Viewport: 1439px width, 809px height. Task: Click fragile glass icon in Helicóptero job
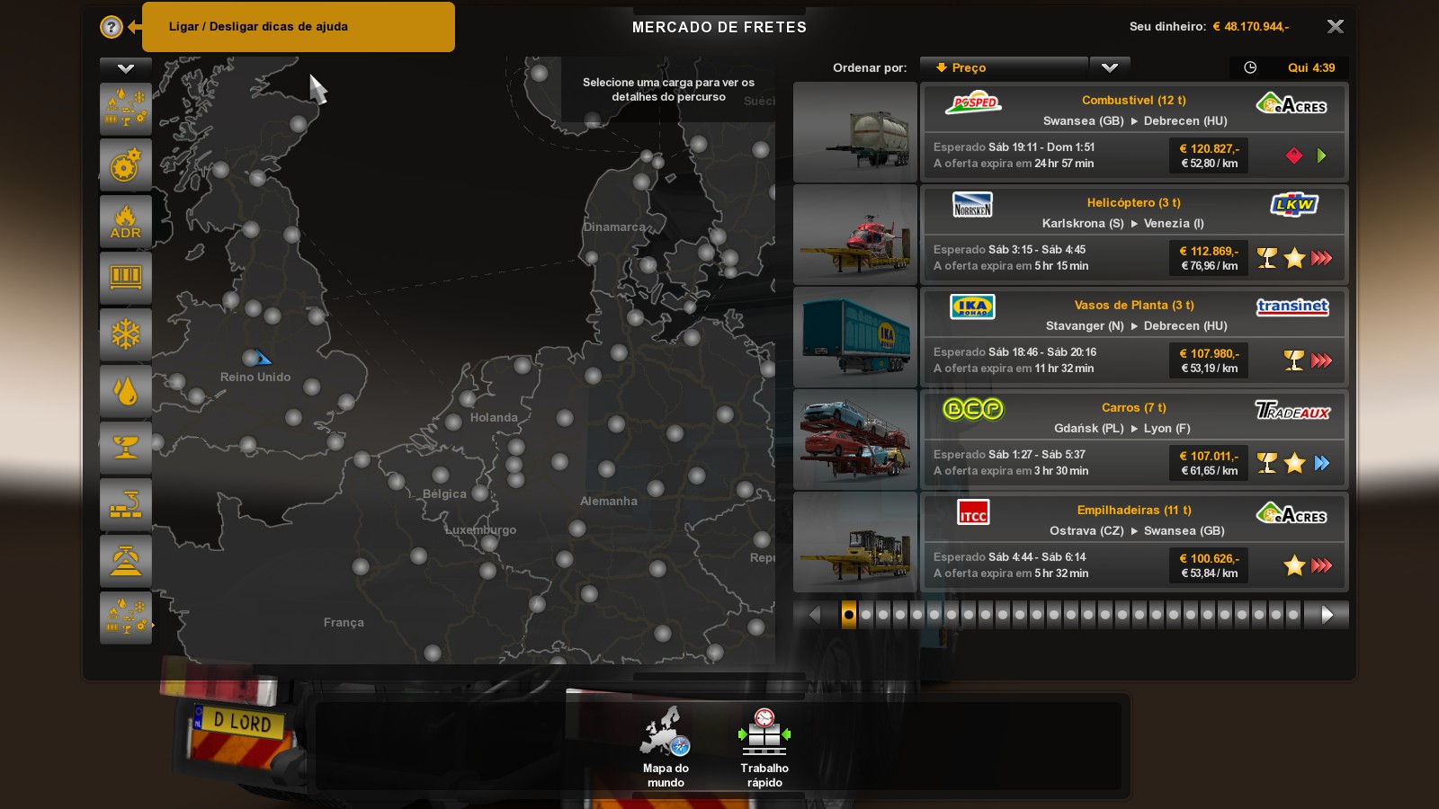[1267, 258]
